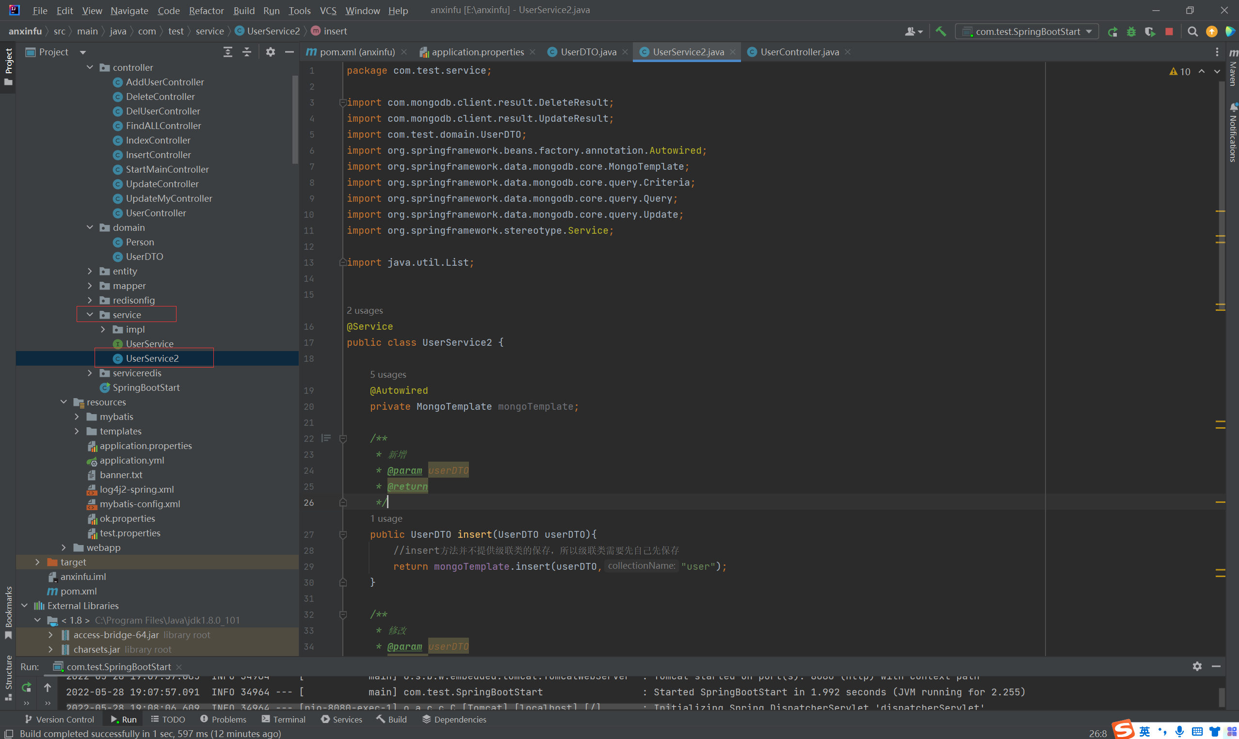The image size is (1239, 739).
Task: Click Collapse All icon in Project panel
Action: pos(246,52)
